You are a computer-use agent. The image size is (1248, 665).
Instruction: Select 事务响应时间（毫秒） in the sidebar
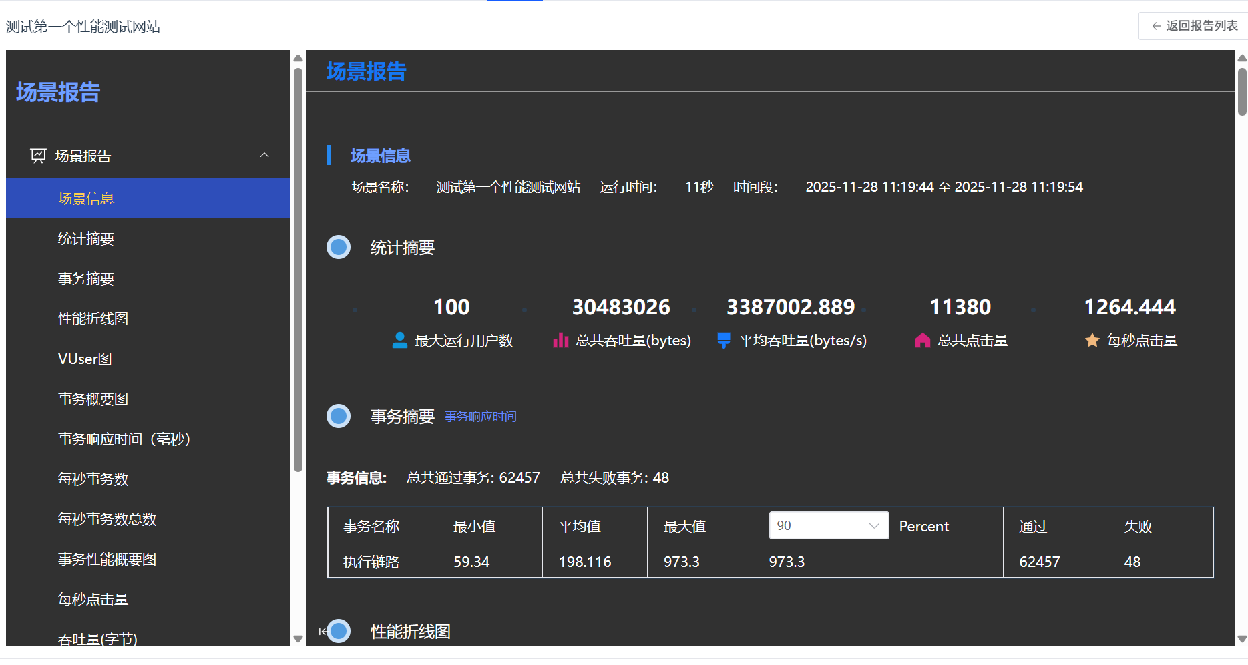coord(124,439)
